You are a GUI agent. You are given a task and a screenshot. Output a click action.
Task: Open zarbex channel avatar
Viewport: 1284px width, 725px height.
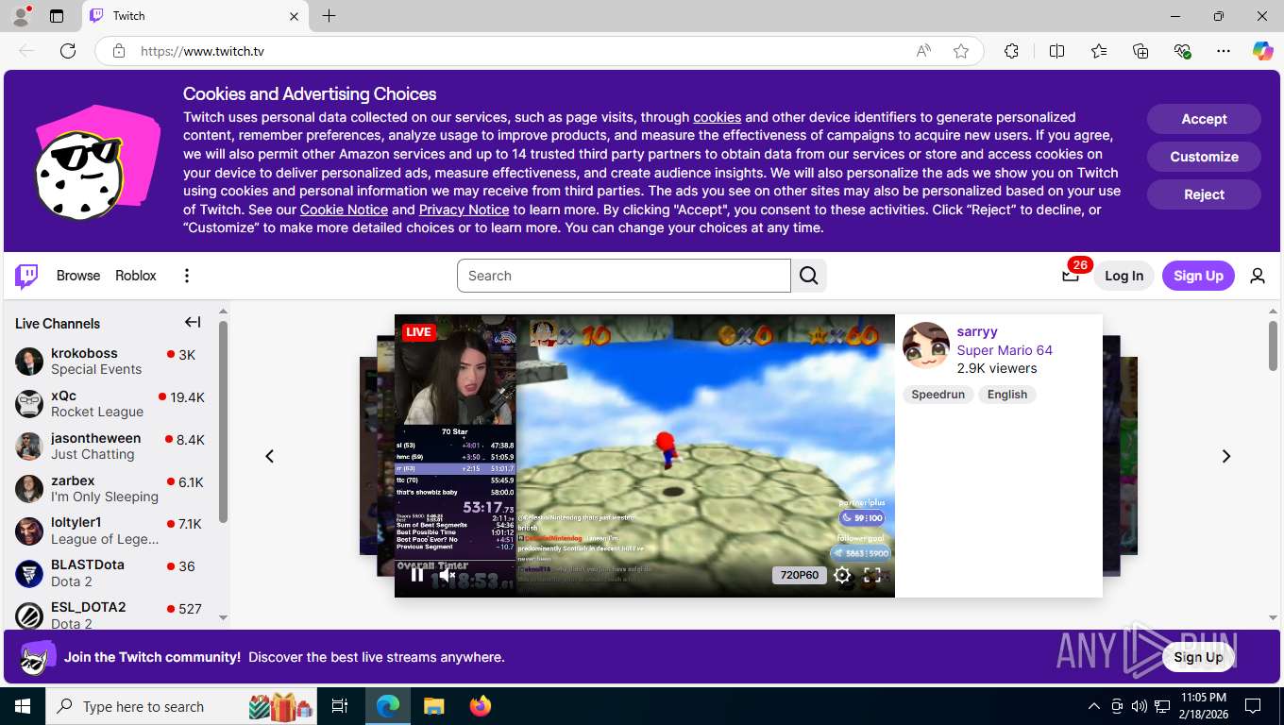[x=29, y=489]
